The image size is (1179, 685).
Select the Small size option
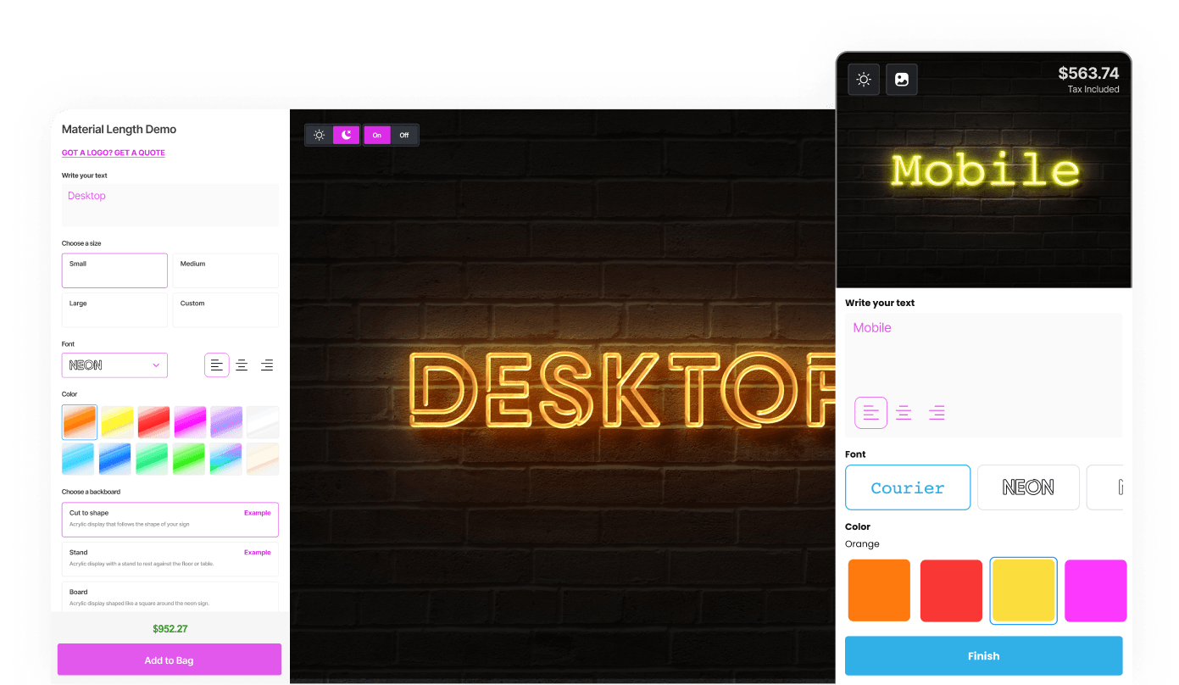[x=114, y=270]
